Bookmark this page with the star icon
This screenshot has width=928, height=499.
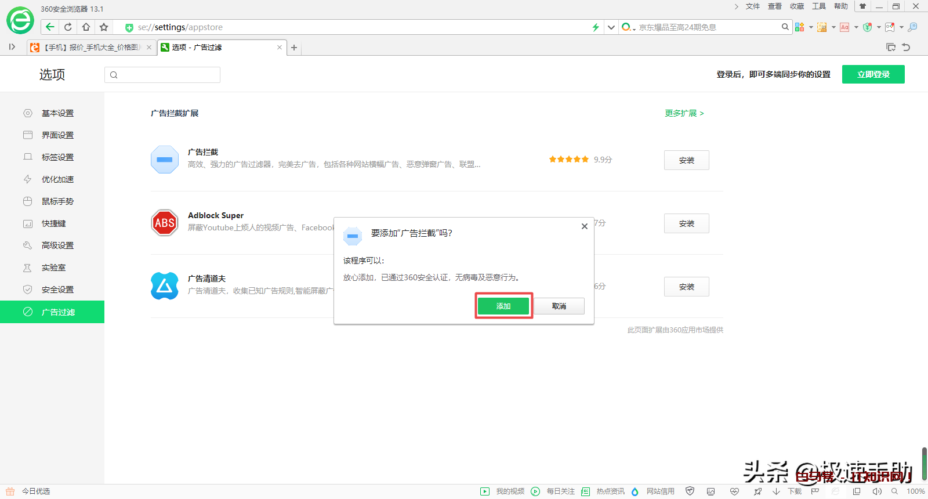[104, 27]
